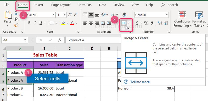Click the Increase Decimal icon

(x=160, y=23)
